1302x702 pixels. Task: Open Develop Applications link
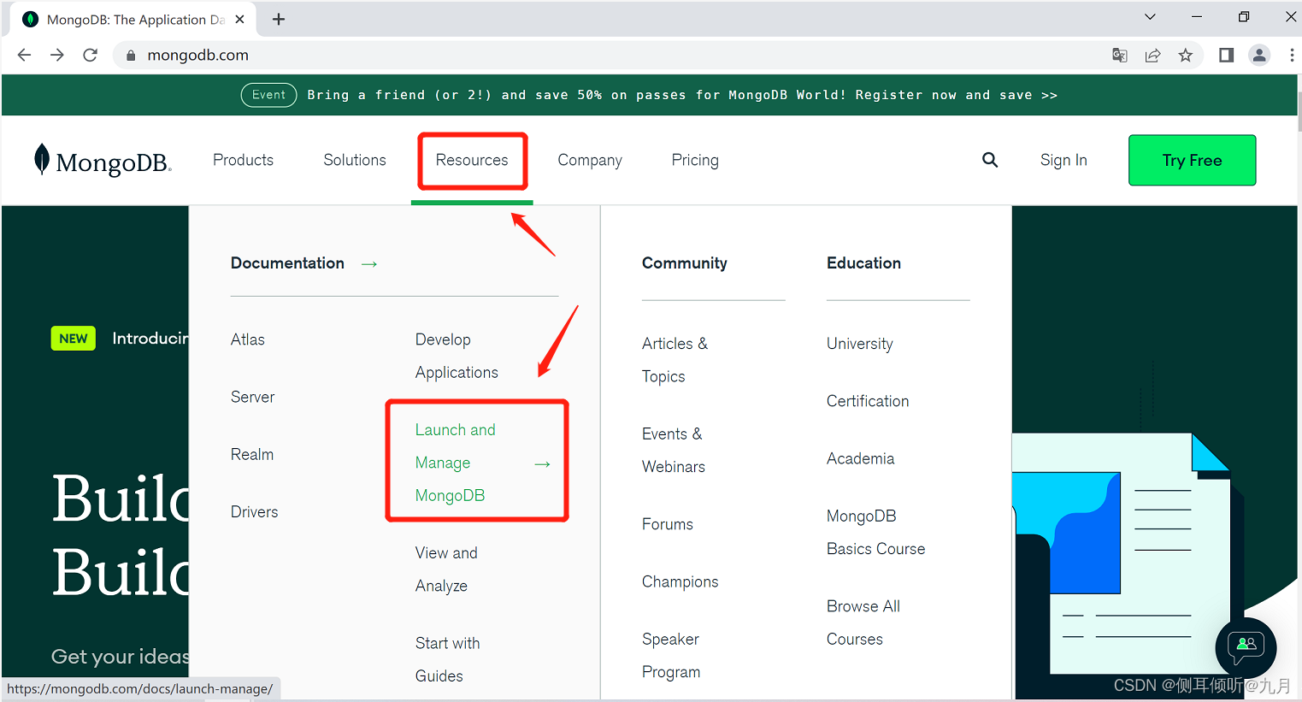tap(457, 356)
